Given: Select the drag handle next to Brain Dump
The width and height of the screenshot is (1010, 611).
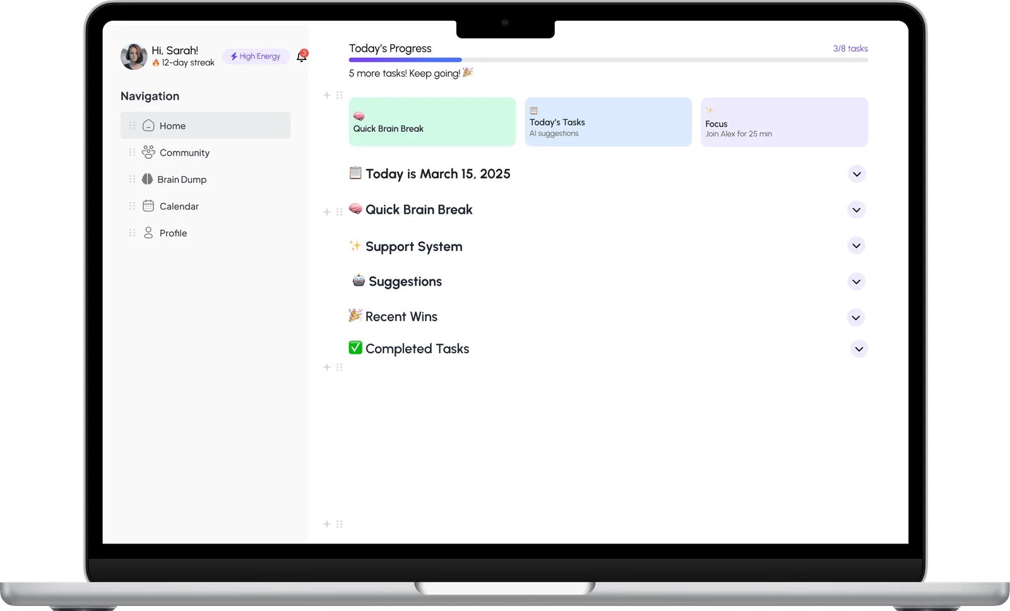Looking at the screenshot, I should [132, 179].
